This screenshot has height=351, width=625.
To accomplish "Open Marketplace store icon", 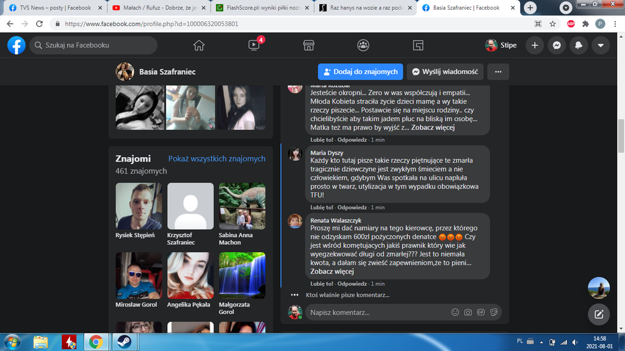I will pyautogui.click(x=309, y=45).
